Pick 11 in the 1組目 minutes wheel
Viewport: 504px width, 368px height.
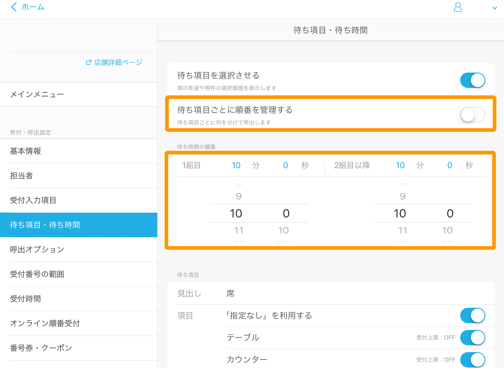(x=239, y=230)
